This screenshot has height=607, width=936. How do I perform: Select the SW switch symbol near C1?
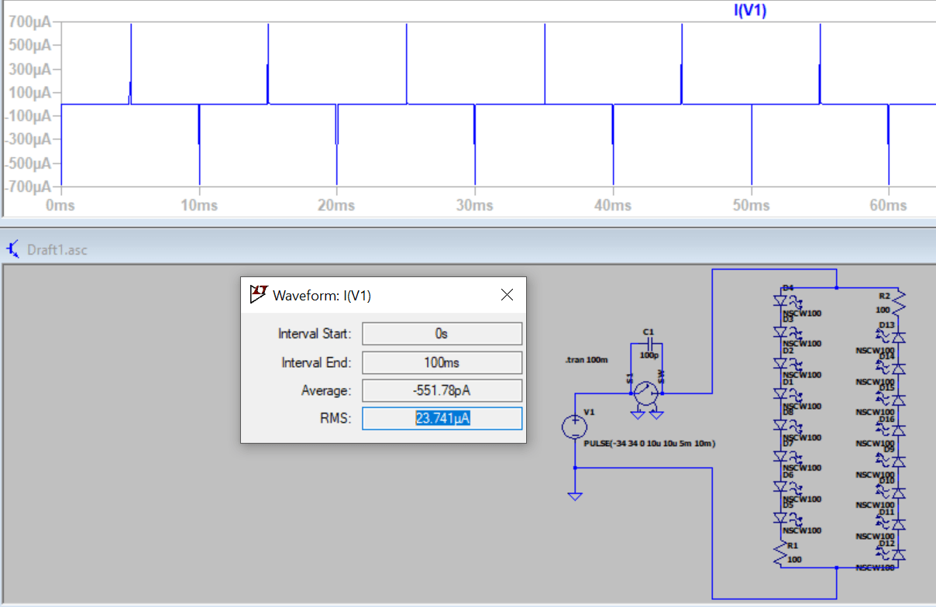tap(645, 393)
